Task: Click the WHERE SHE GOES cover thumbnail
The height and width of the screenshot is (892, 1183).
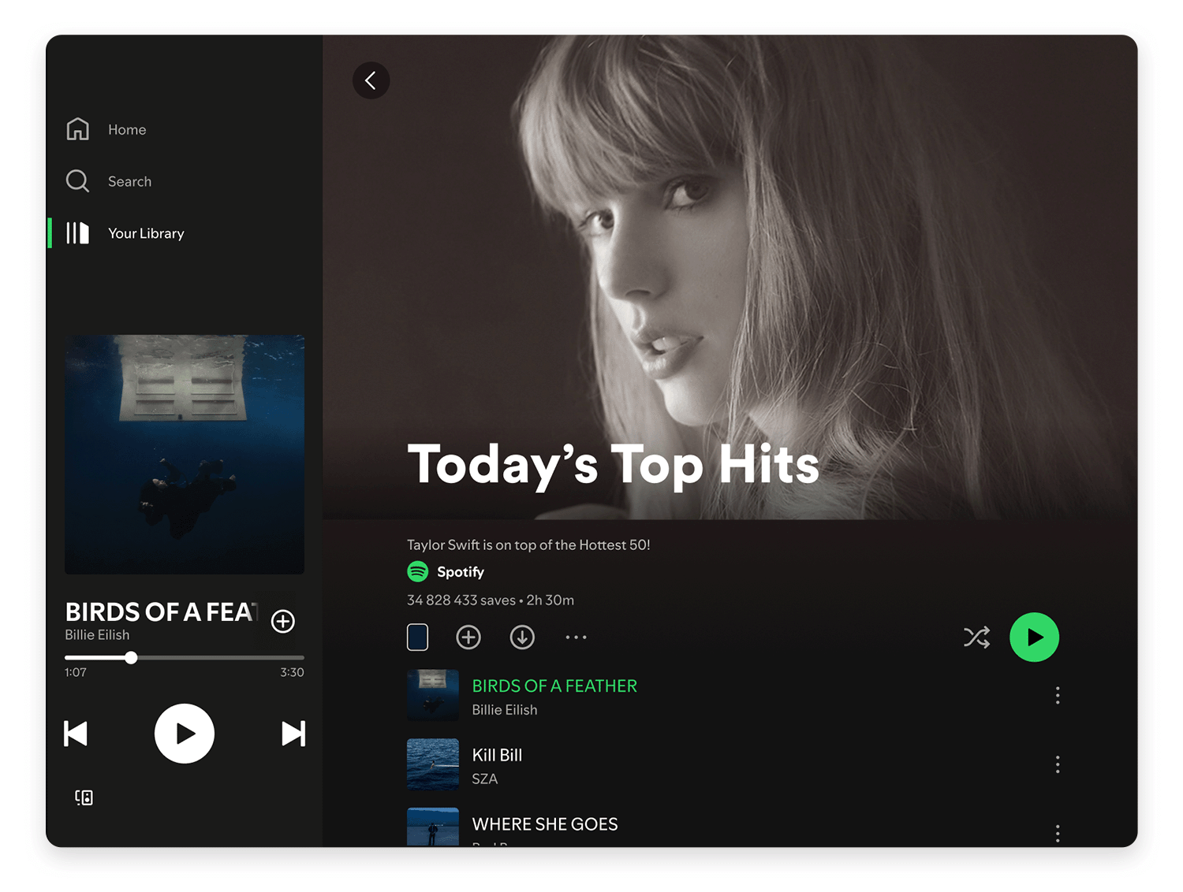Action: [433, 827]
